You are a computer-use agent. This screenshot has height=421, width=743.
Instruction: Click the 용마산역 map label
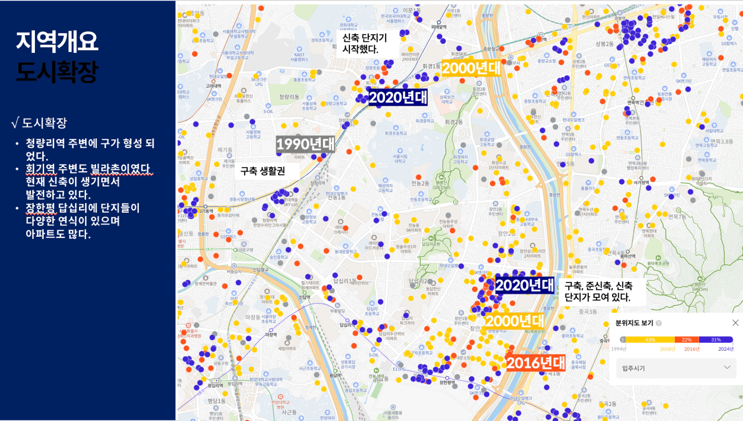(x=628, y=256)
